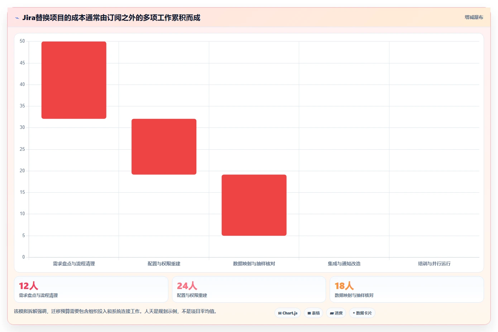Click the 表格 tag pill

(313, 313)
